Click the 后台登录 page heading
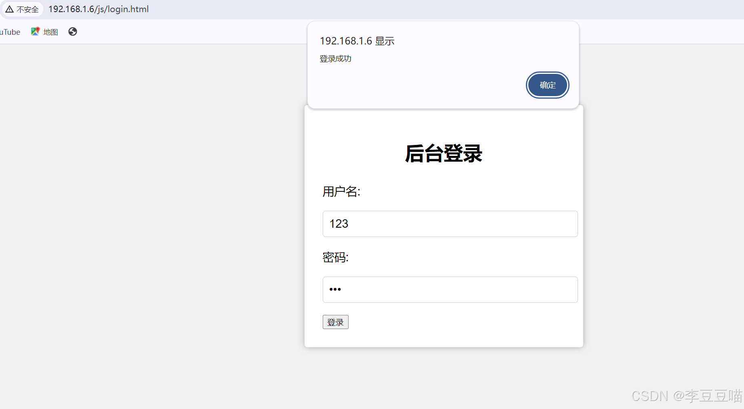 click(443, 153)
